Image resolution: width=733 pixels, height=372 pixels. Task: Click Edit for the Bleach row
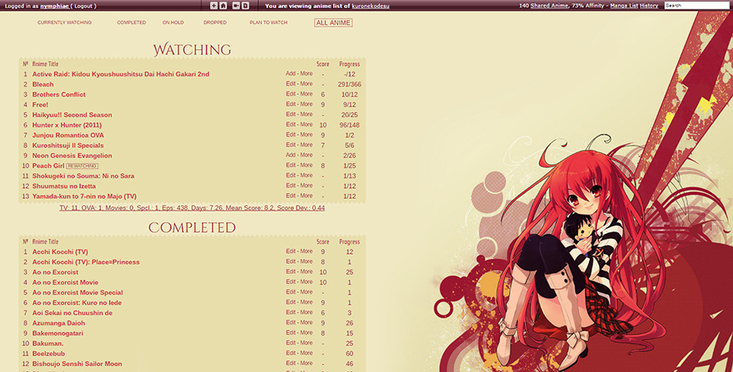291,84
